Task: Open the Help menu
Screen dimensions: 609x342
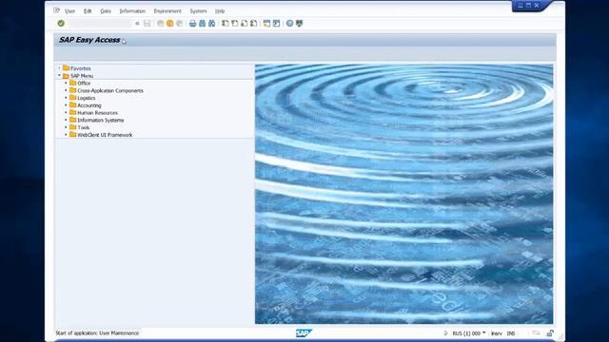Action: pos(220,10)
